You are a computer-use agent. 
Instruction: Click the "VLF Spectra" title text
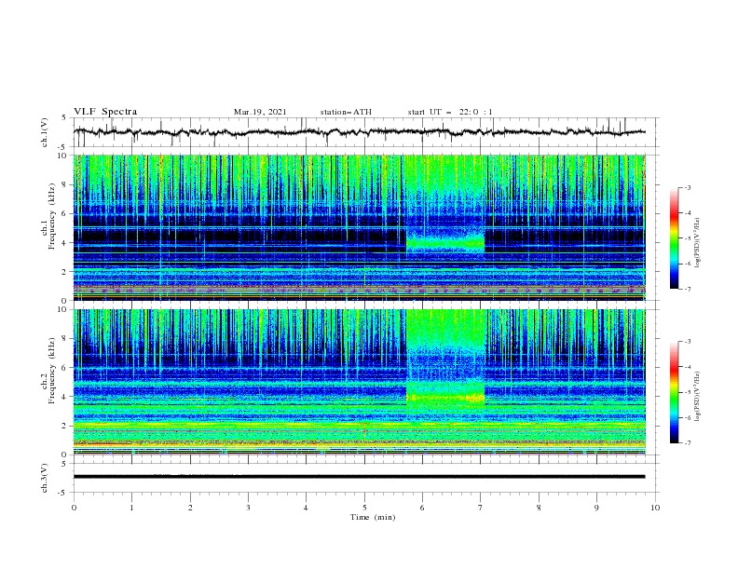tap(105, 112)
